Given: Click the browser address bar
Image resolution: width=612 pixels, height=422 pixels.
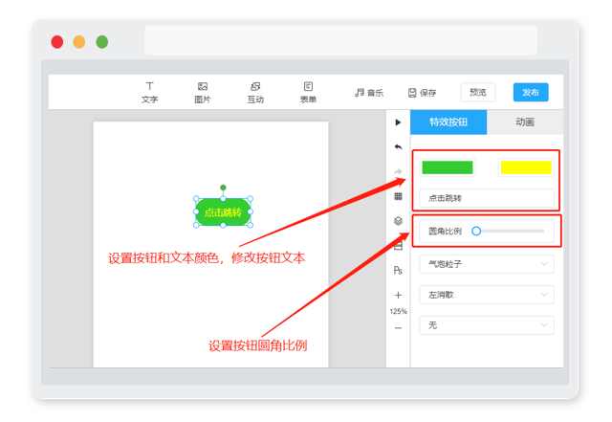Looking at the screenshot, I should tap(340, 40).
